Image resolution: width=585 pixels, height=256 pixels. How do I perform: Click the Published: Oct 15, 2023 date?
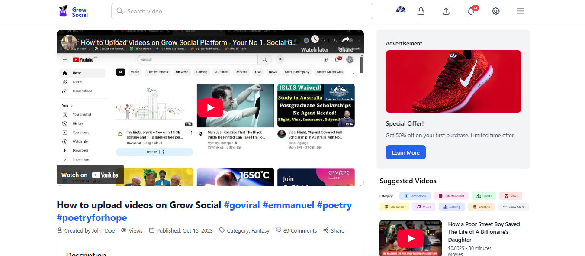[181, 230]
